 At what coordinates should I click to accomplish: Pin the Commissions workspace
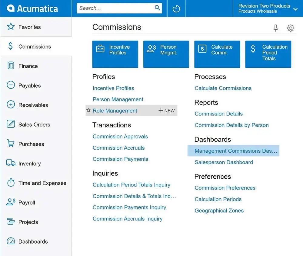click(x=275, y=28)
